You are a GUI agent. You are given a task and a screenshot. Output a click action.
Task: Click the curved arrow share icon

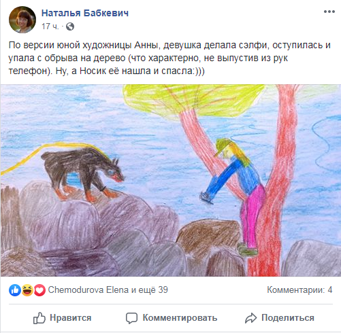point(250,318)
